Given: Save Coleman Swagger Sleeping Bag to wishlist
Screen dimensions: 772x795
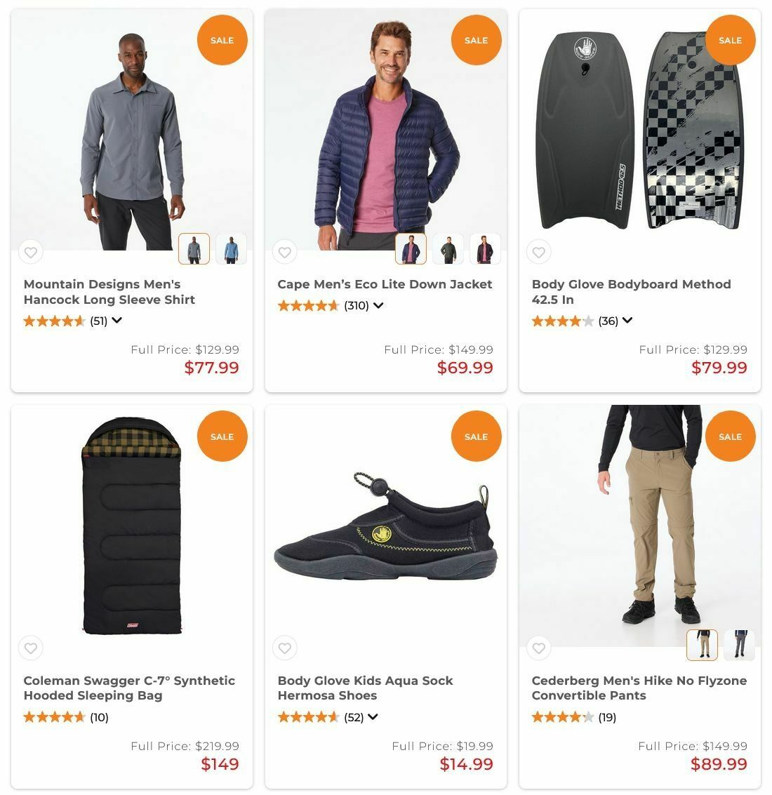Looking at the screenshot, I should 30,648.
